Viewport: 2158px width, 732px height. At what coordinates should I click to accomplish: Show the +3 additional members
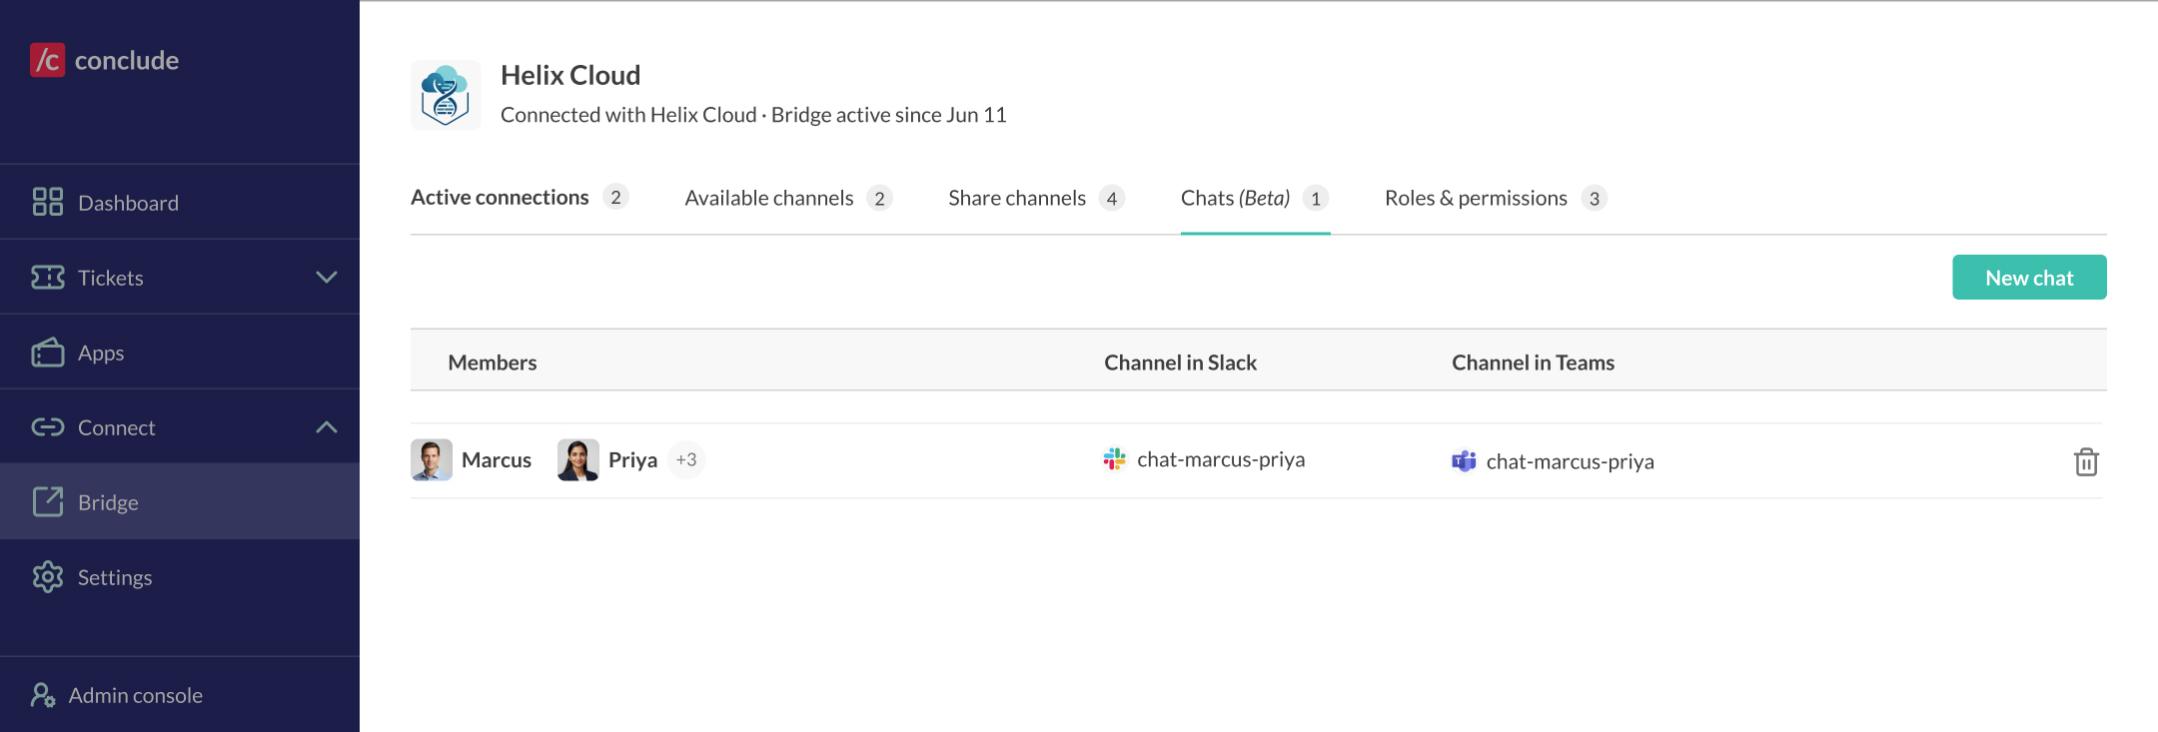pyautogui.click(x=686, y=459)
